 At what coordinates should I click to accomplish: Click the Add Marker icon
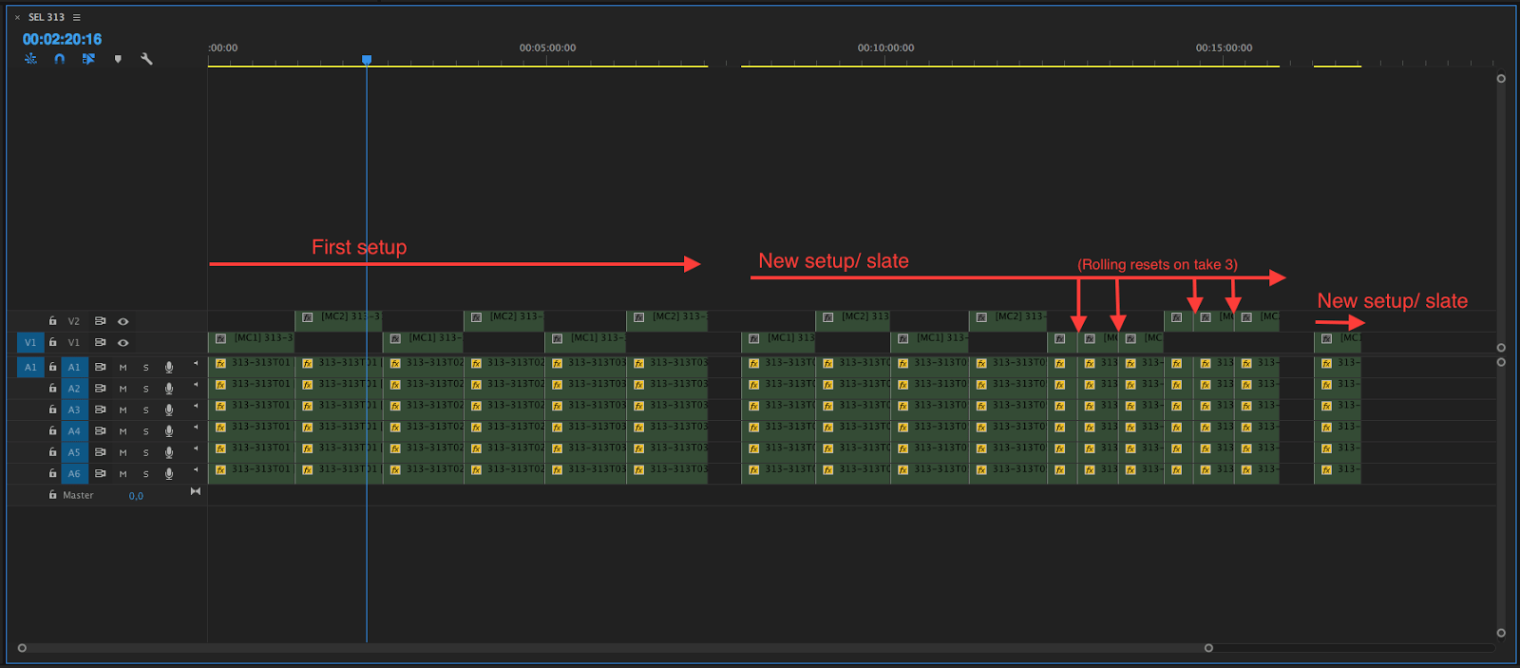pos(118,59)
